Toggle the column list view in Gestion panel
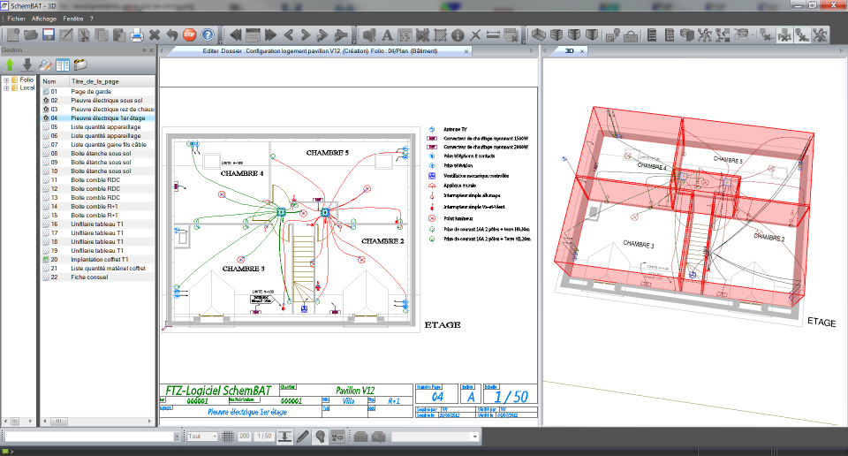 click(x=63, y=65)
